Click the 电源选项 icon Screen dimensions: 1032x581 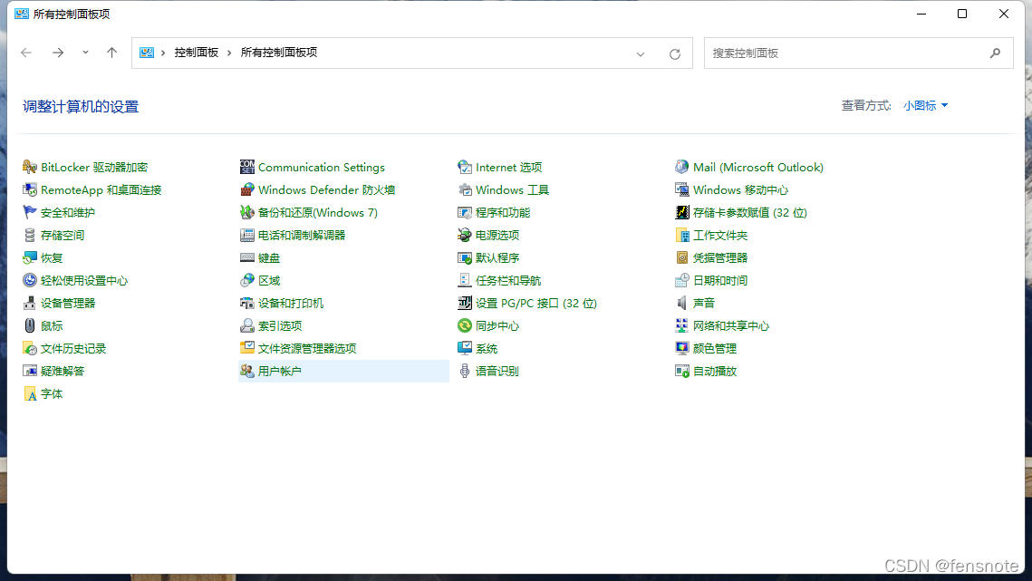(x=465, y=235)
